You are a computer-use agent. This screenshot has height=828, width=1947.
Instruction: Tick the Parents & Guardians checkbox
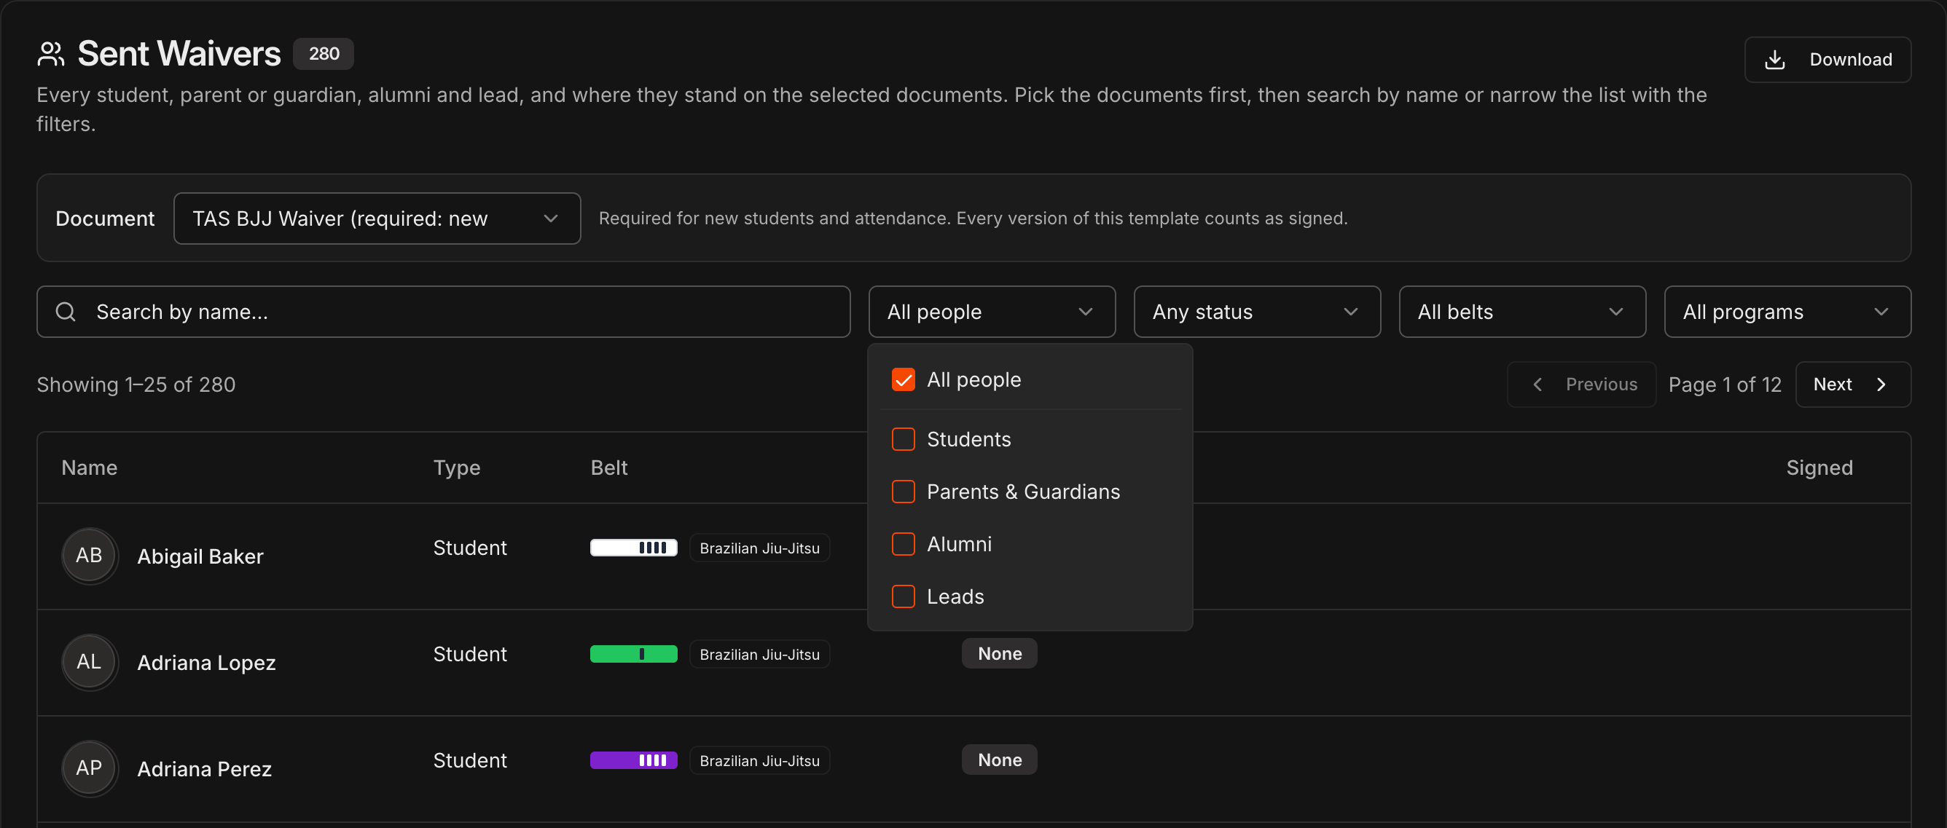pos(904,492)
